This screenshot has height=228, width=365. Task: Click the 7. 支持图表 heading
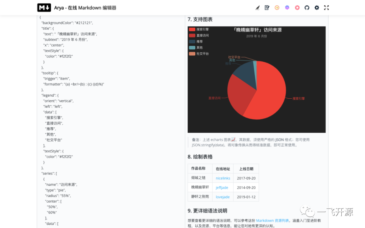[200, 19]
